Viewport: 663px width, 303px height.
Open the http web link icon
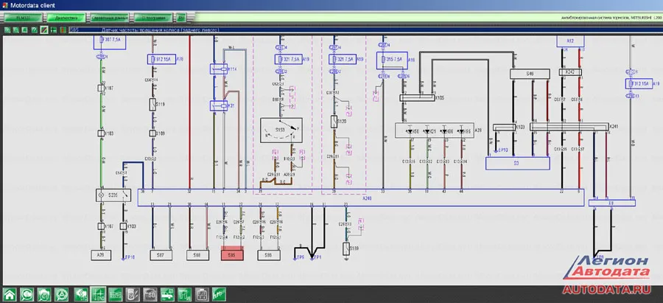tap(219, 294)
